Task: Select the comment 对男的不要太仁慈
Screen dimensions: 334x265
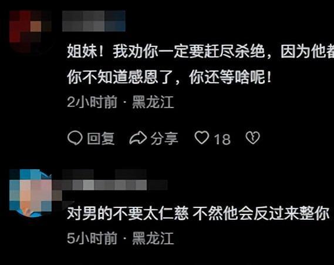Action: pyautogui.click(x=198, y=214)
